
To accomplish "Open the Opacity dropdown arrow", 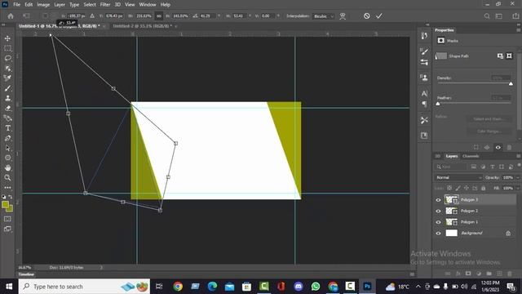I will click(x=518, y=178).
